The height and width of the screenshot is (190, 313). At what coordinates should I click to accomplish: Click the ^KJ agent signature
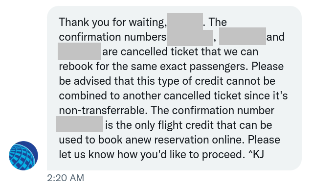256,154
